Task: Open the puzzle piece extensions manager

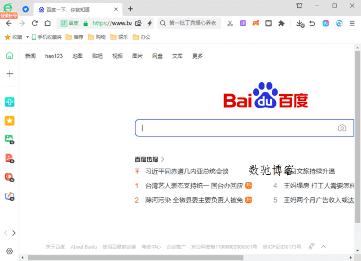Action: tap(281, 23)
